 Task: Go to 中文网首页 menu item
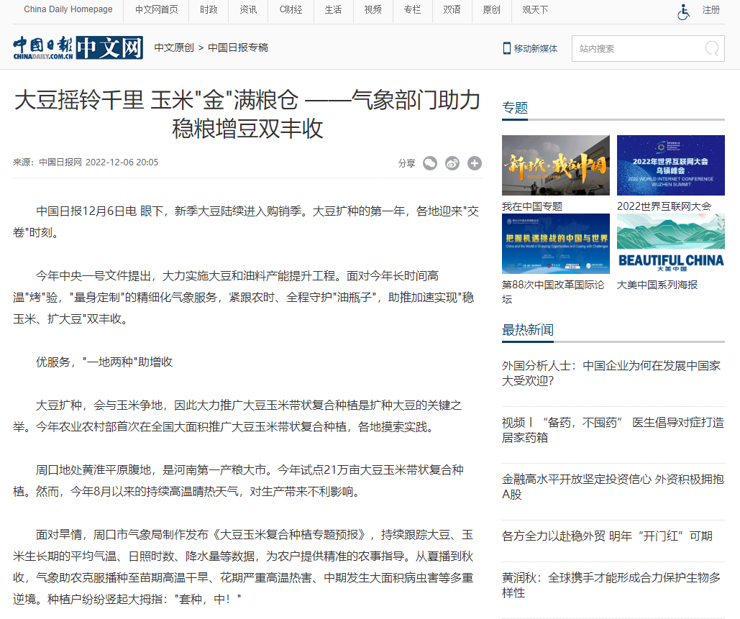(156, 10)
